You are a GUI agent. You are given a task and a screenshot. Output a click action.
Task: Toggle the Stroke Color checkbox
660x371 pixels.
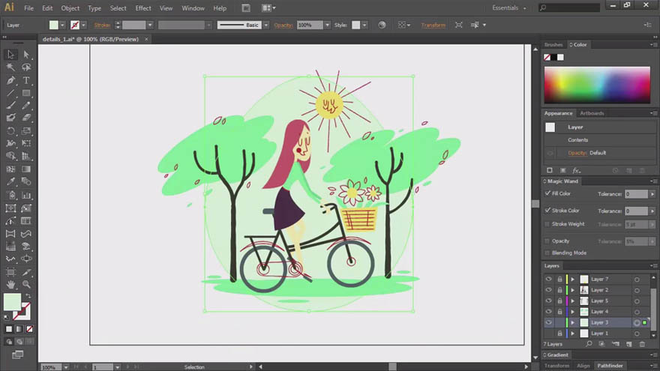click(x=547, y=211)
